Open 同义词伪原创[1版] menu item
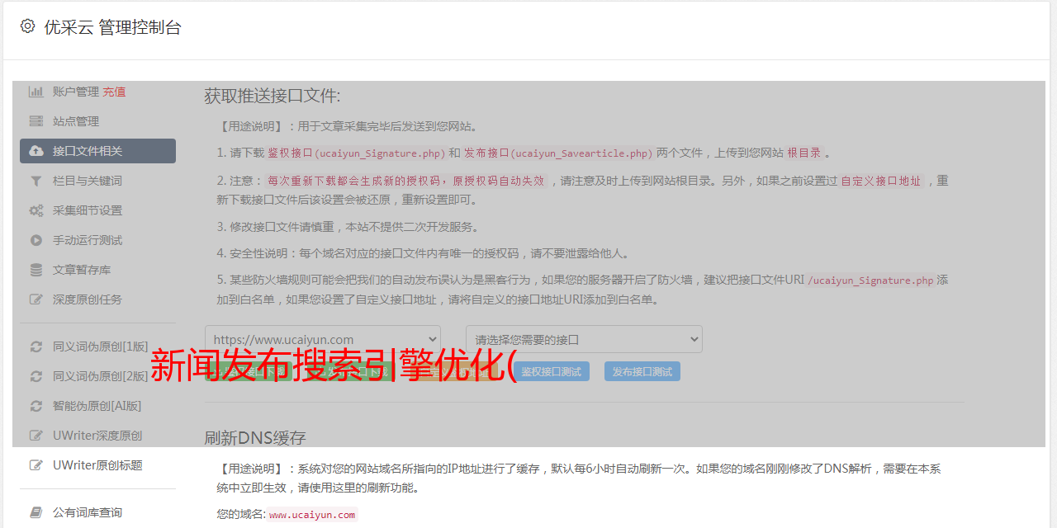Screen dimensions: 1057x528 tap(101, 346)
